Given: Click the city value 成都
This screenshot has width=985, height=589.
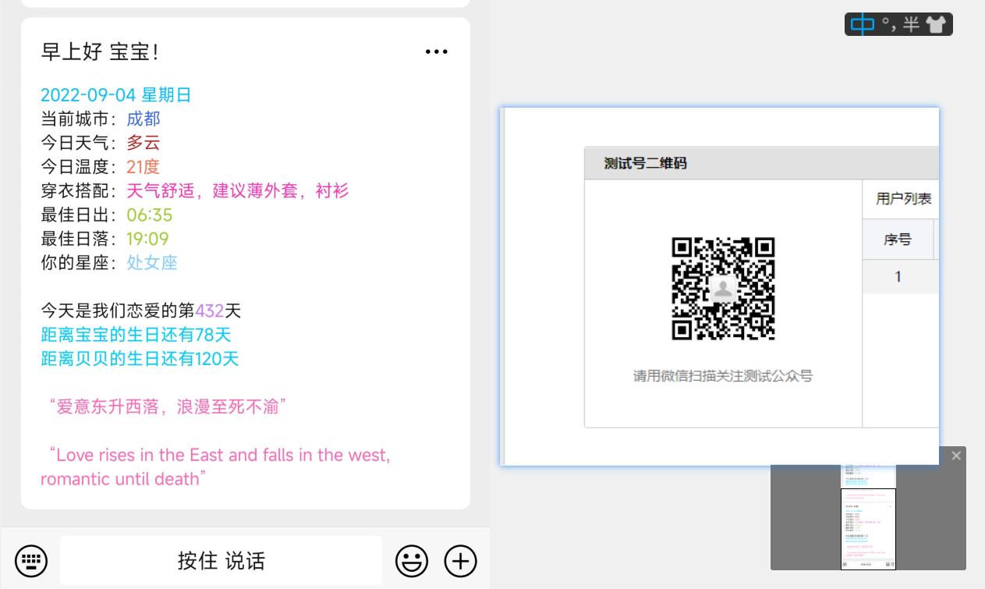Looking at the screenshot, I should (143, 119).
